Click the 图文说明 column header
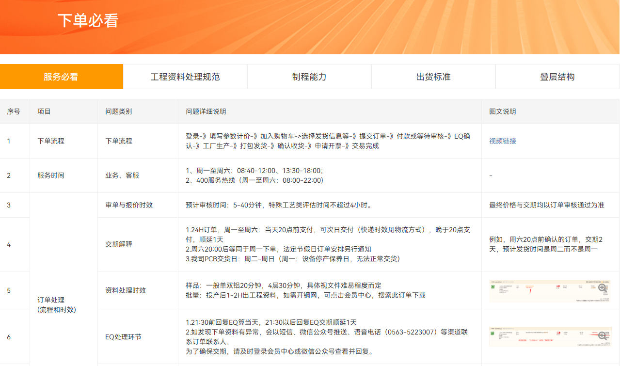 (503, 111)
